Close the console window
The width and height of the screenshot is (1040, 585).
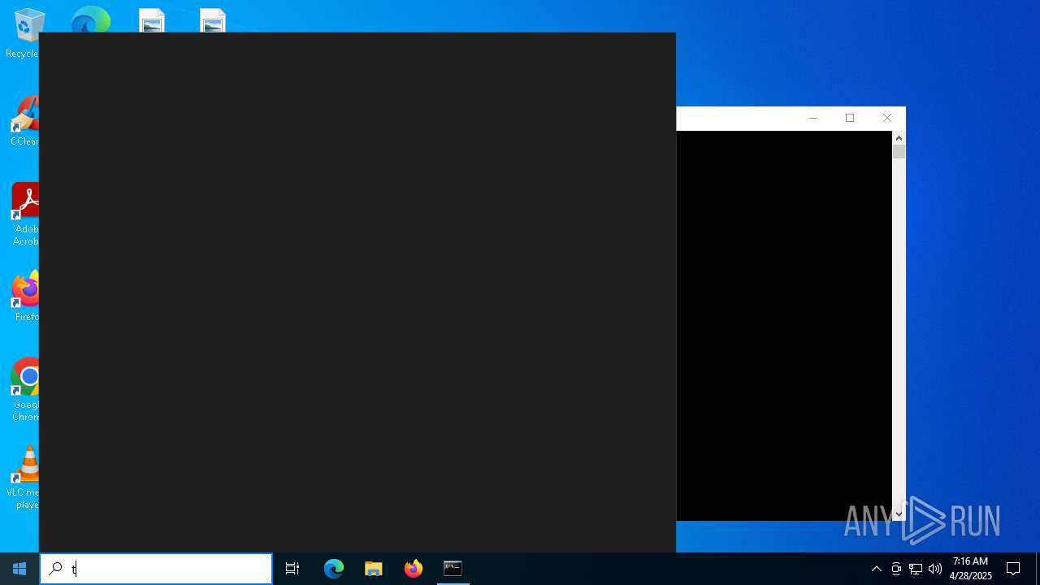887,119
